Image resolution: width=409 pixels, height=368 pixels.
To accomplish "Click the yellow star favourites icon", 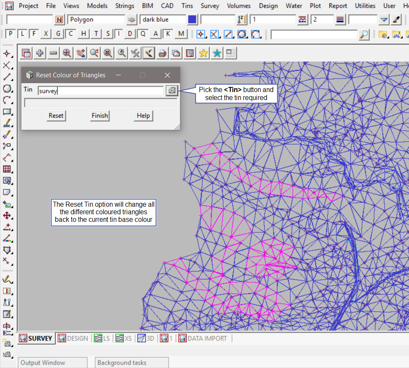I will coord(203,53).
